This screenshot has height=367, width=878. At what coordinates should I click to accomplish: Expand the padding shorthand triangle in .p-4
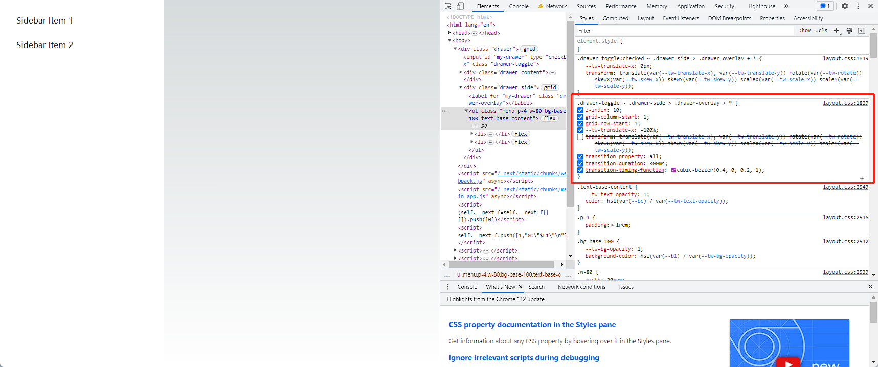click(x=613, y=225)
